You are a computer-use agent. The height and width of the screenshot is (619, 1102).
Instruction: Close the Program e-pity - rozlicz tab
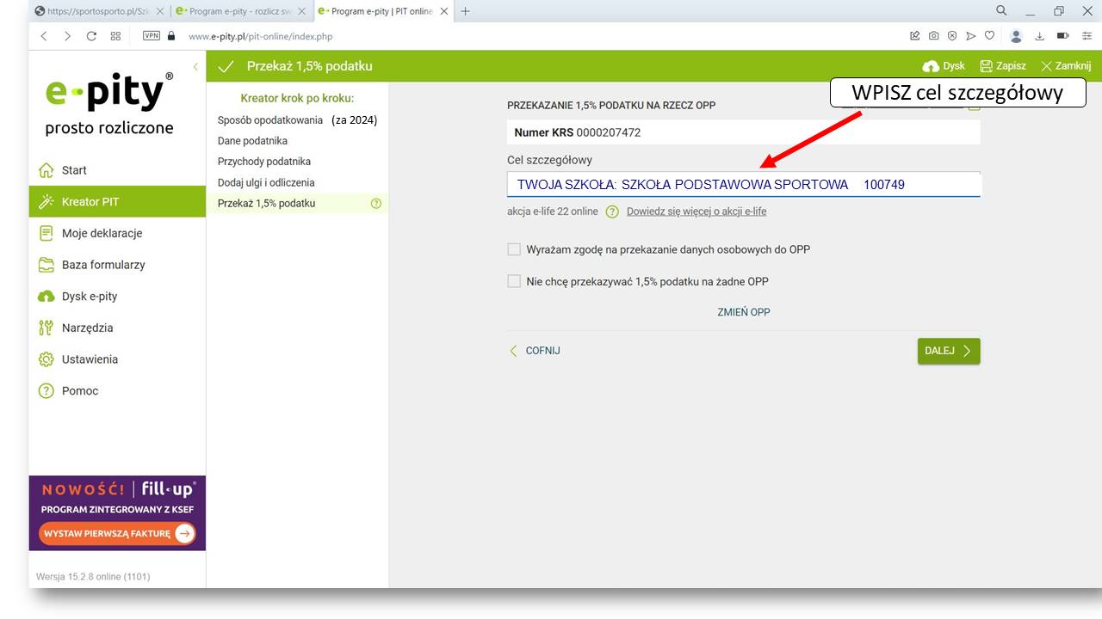[301, 11]
